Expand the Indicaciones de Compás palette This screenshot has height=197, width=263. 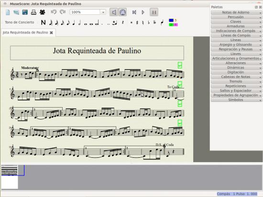pyautogui.click(x=236, y=31)
